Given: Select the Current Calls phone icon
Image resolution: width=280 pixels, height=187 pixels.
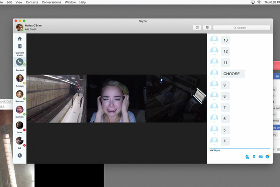Looking at the screenshot, I should (x=20, y=62).
